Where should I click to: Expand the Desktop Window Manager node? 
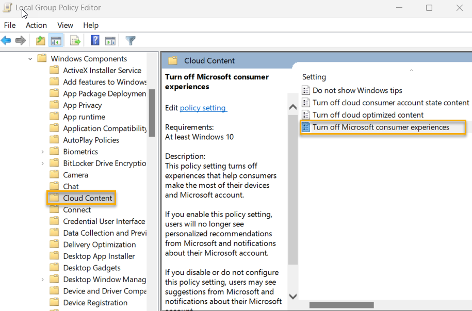42,279
